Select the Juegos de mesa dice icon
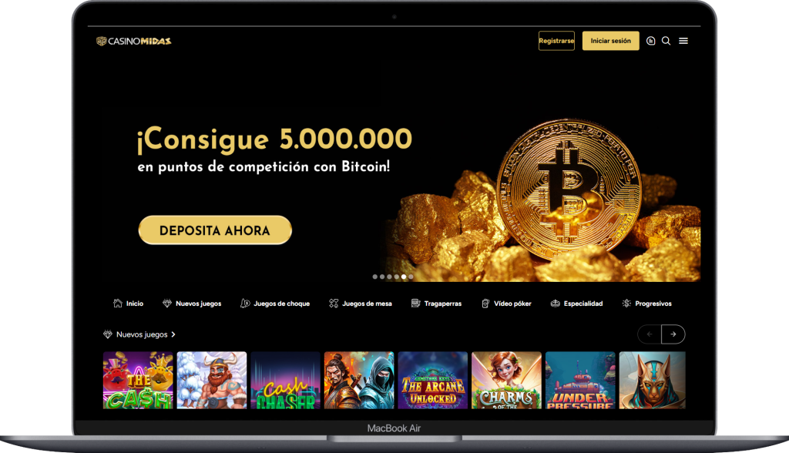Viewport: 789px width, 453px height. pyautogui.click(x=334, y=303)
